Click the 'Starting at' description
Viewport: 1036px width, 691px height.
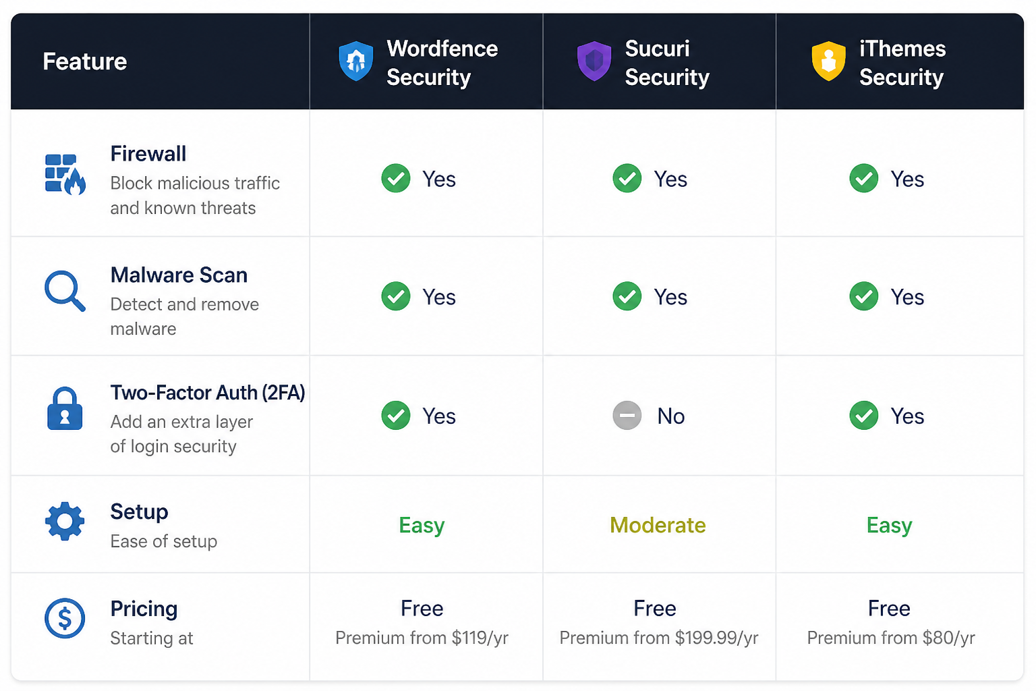pyautogui.click(x=152, y=638)
